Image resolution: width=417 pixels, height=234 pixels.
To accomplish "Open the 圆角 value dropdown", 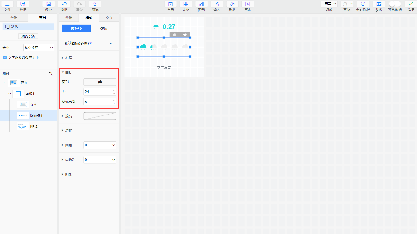I will pos(100,145).
